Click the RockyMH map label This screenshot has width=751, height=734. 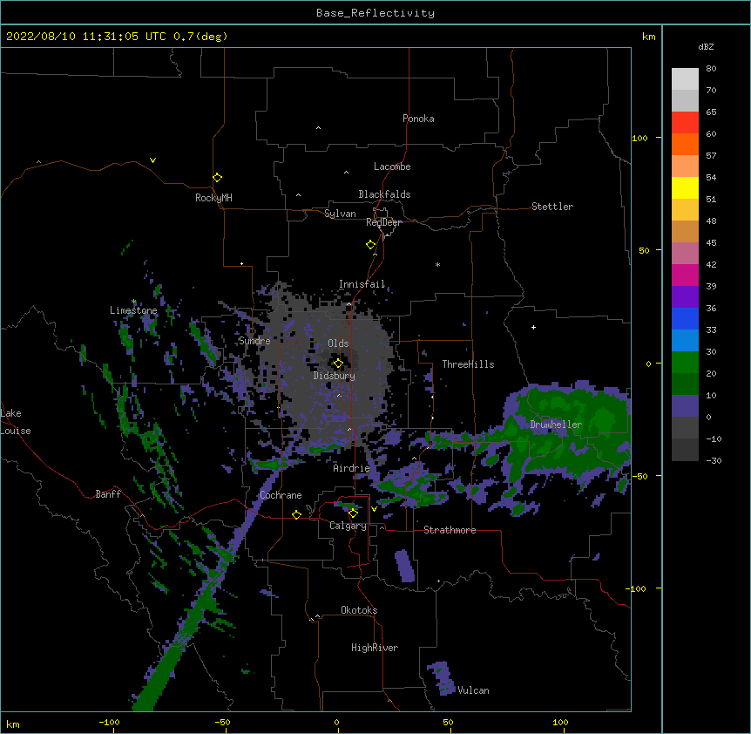213,198
